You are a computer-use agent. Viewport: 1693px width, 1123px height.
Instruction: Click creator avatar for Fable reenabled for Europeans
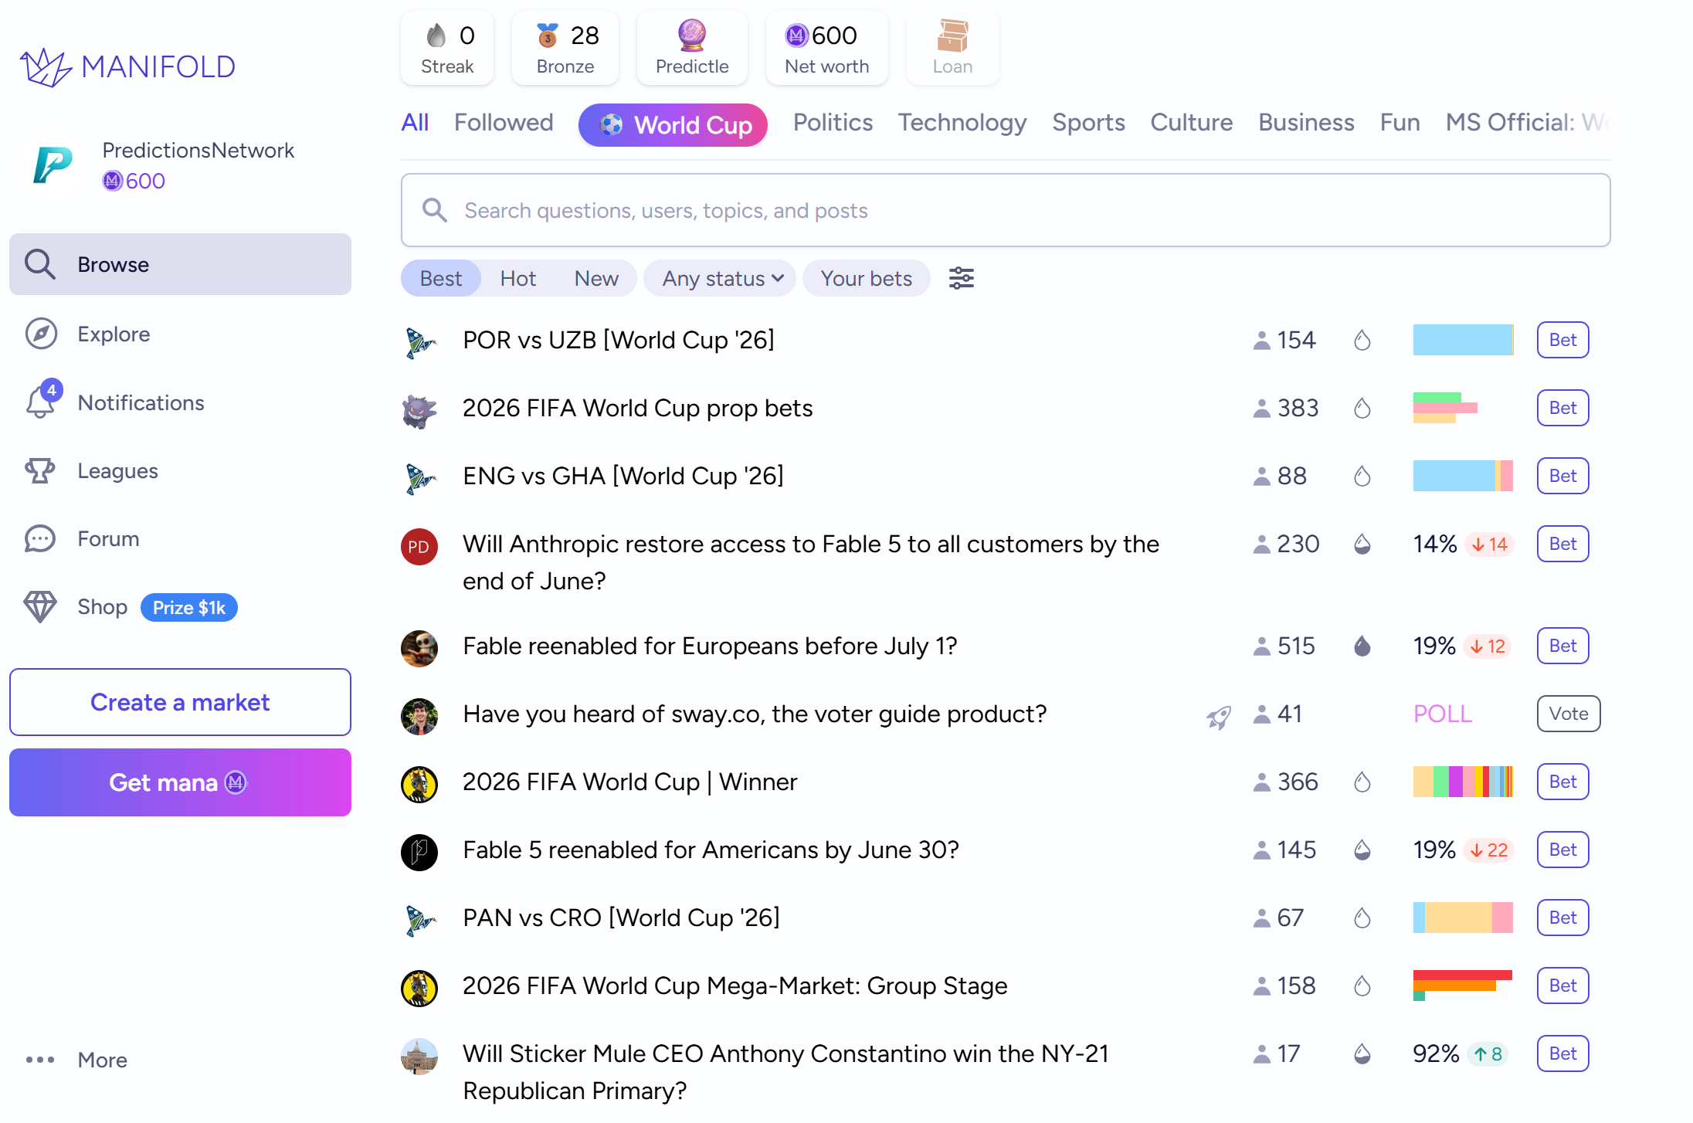coord(419,649)
